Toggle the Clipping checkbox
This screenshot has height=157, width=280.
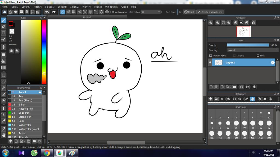coord(234,56)
